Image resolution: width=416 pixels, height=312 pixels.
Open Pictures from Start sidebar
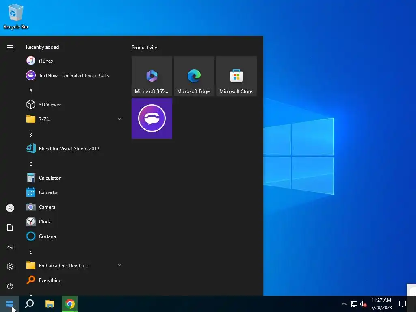10,247
